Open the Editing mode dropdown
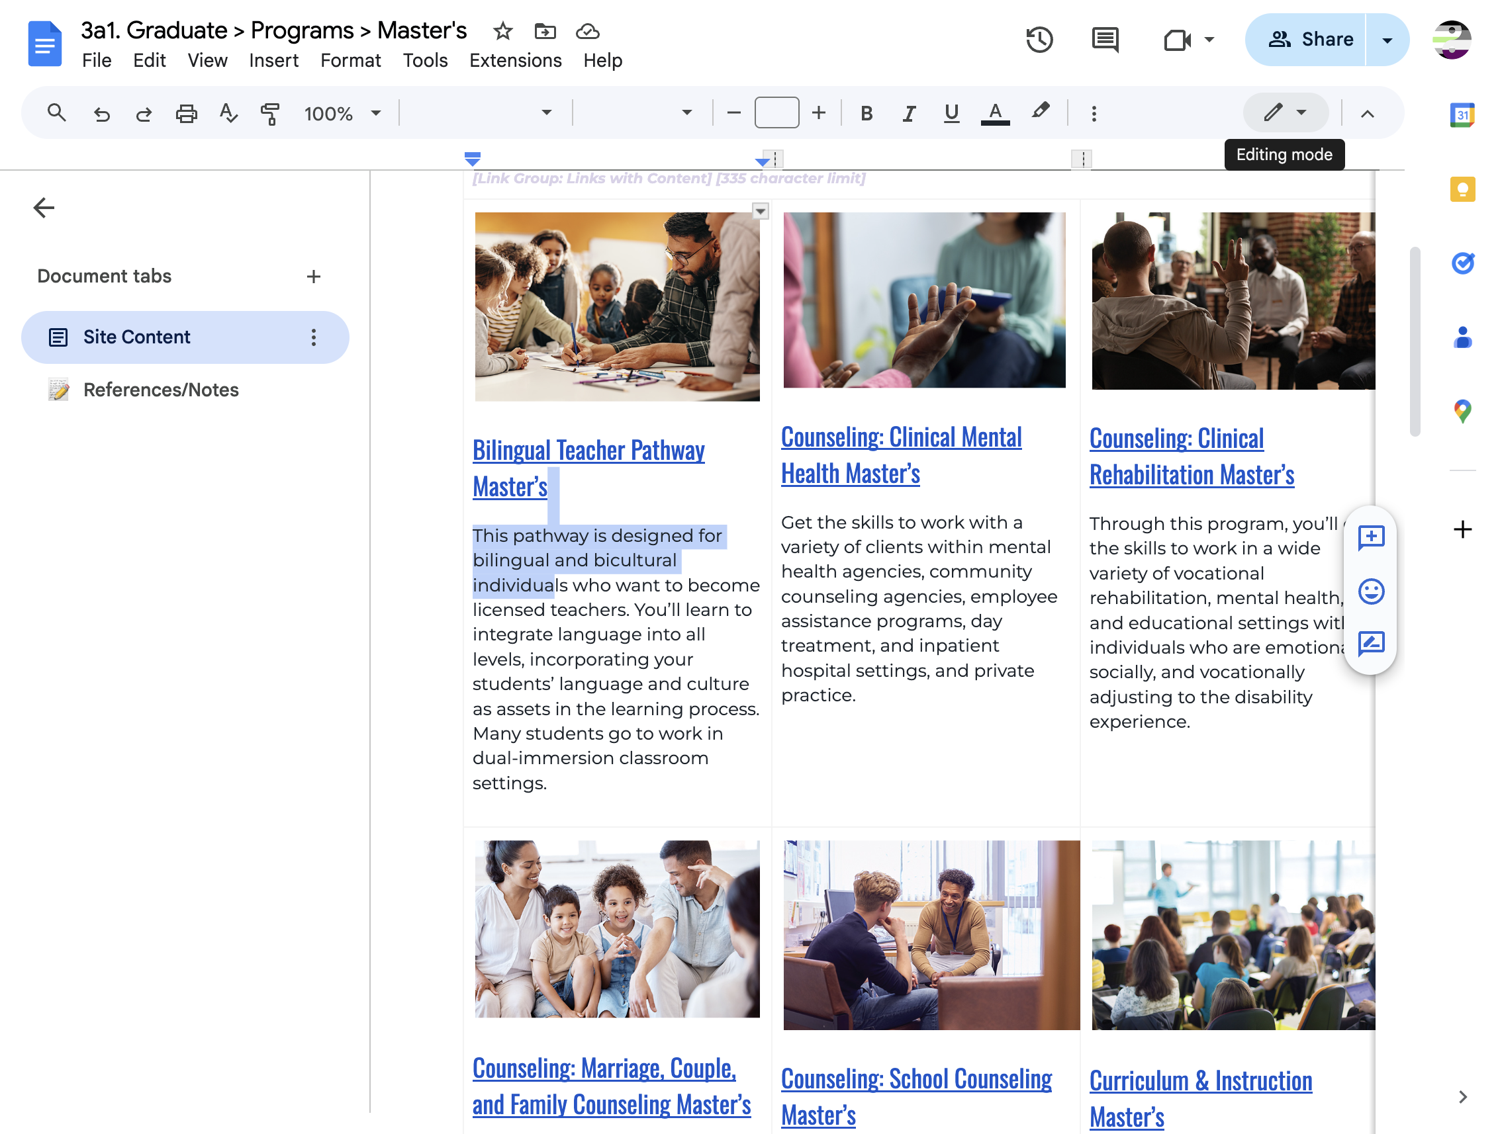The width and height of the screenshot is (1500, 1134). tap(1285, 112)
